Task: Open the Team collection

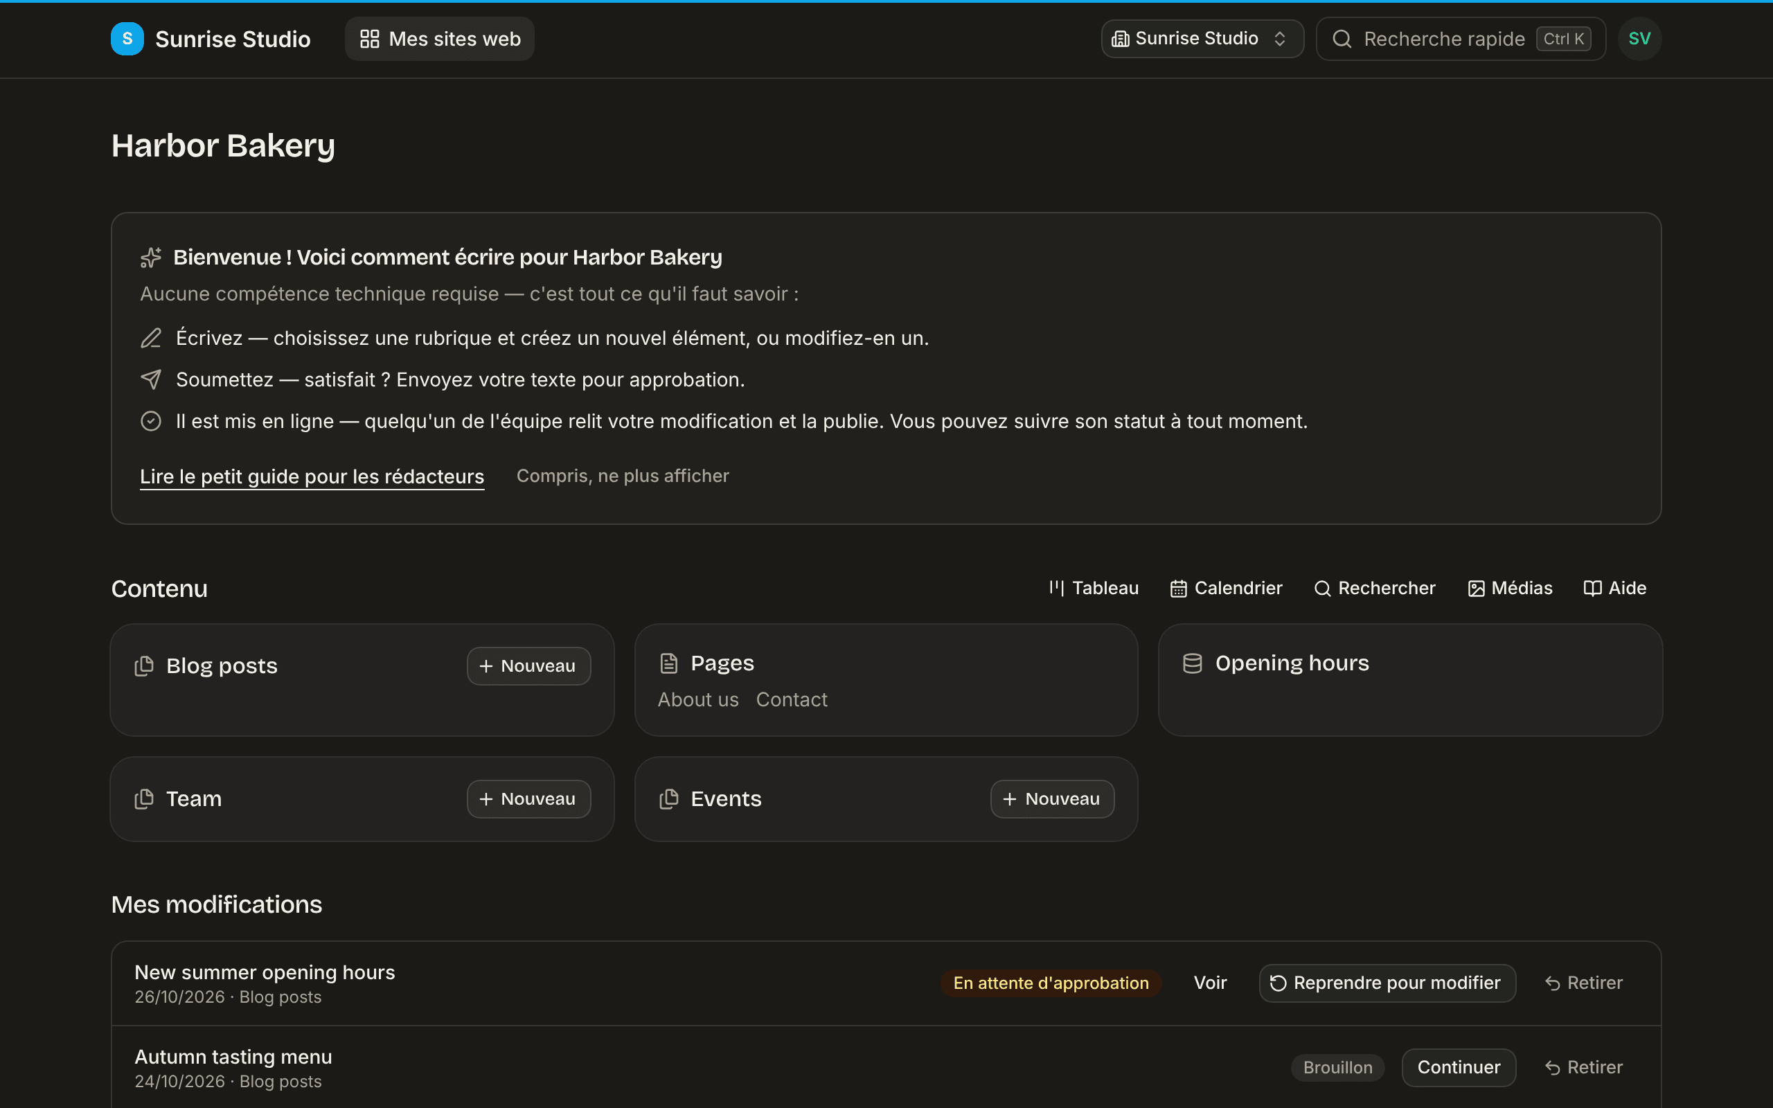Action: point(193,798)
